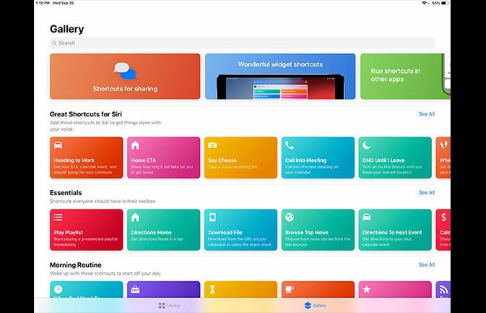Tap the globe icon on Browse Top News
Image resolution: width=486 pixels, height=313 pixels.
click(x=289, y=217)
